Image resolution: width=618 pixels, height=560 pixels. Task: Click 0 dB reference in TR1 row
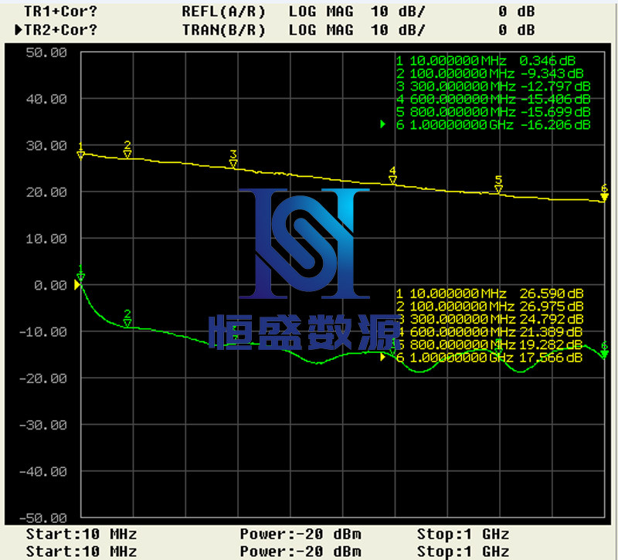tap(516, 12)
